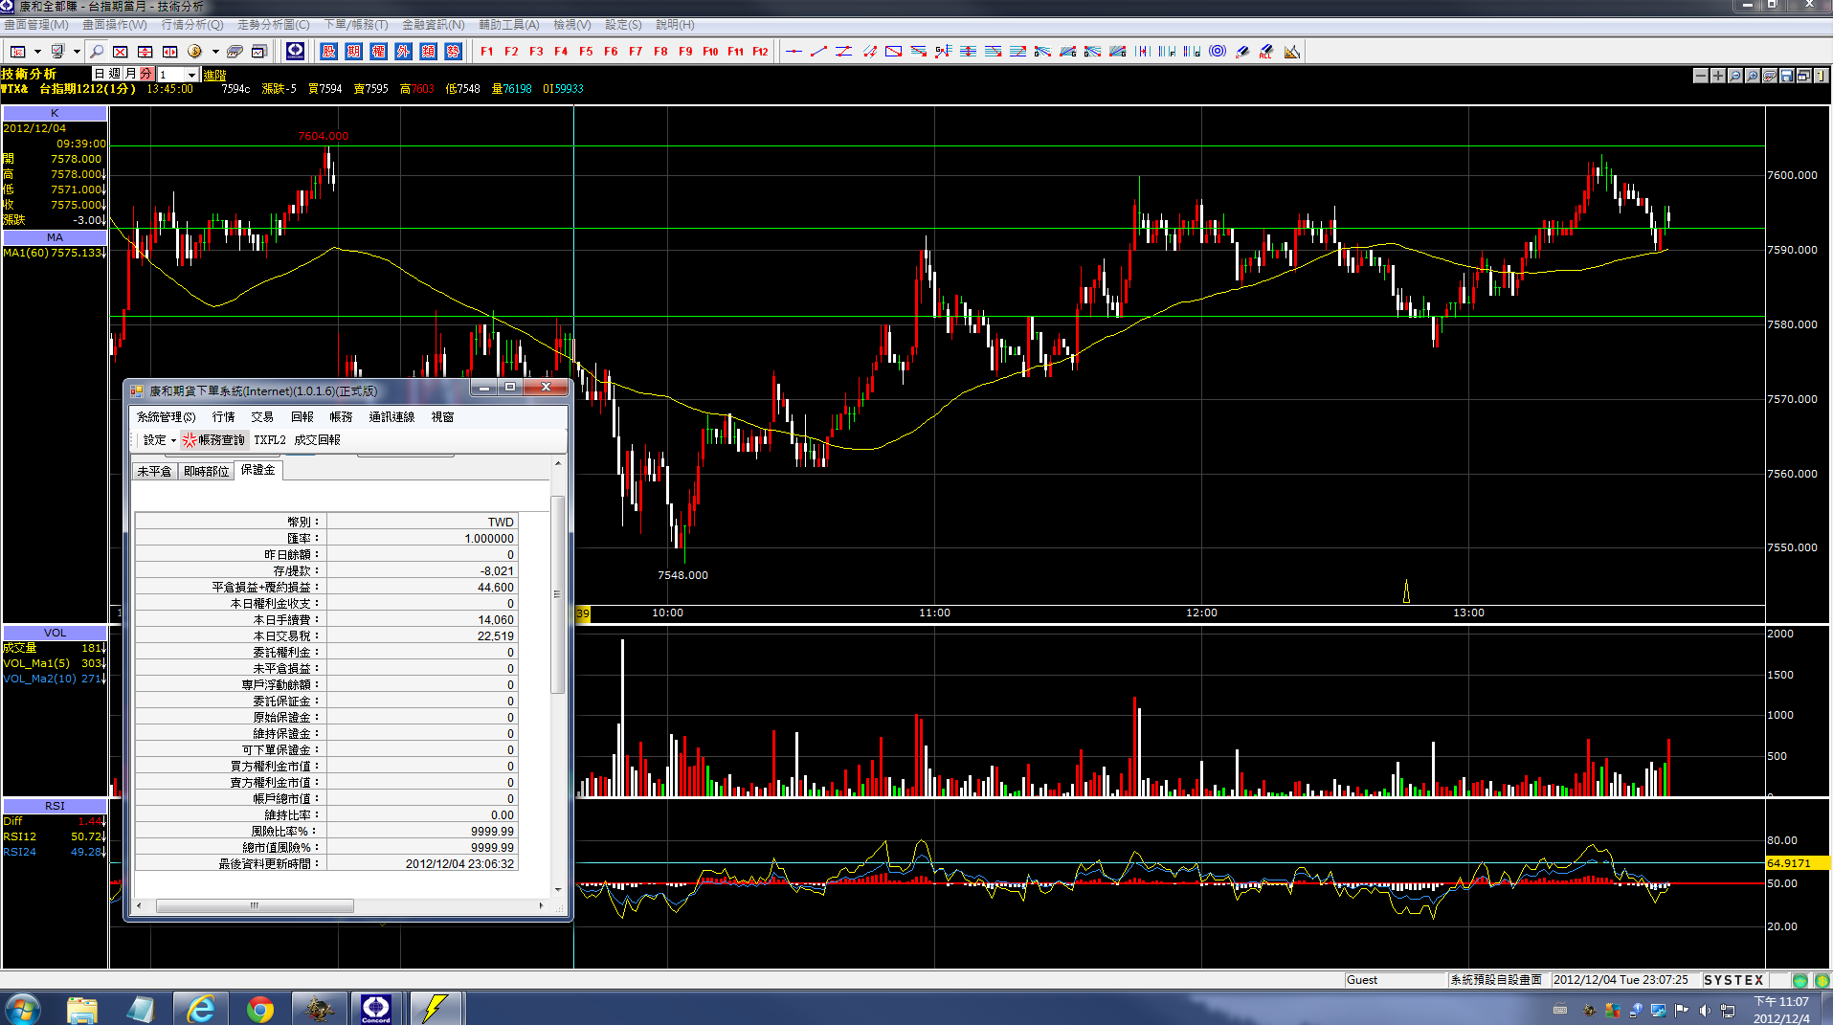This screenshot has width=1833, height=1025.
Task: Open 交易 menu in order window
Action: pyautogui.click(x=262, y=417)
